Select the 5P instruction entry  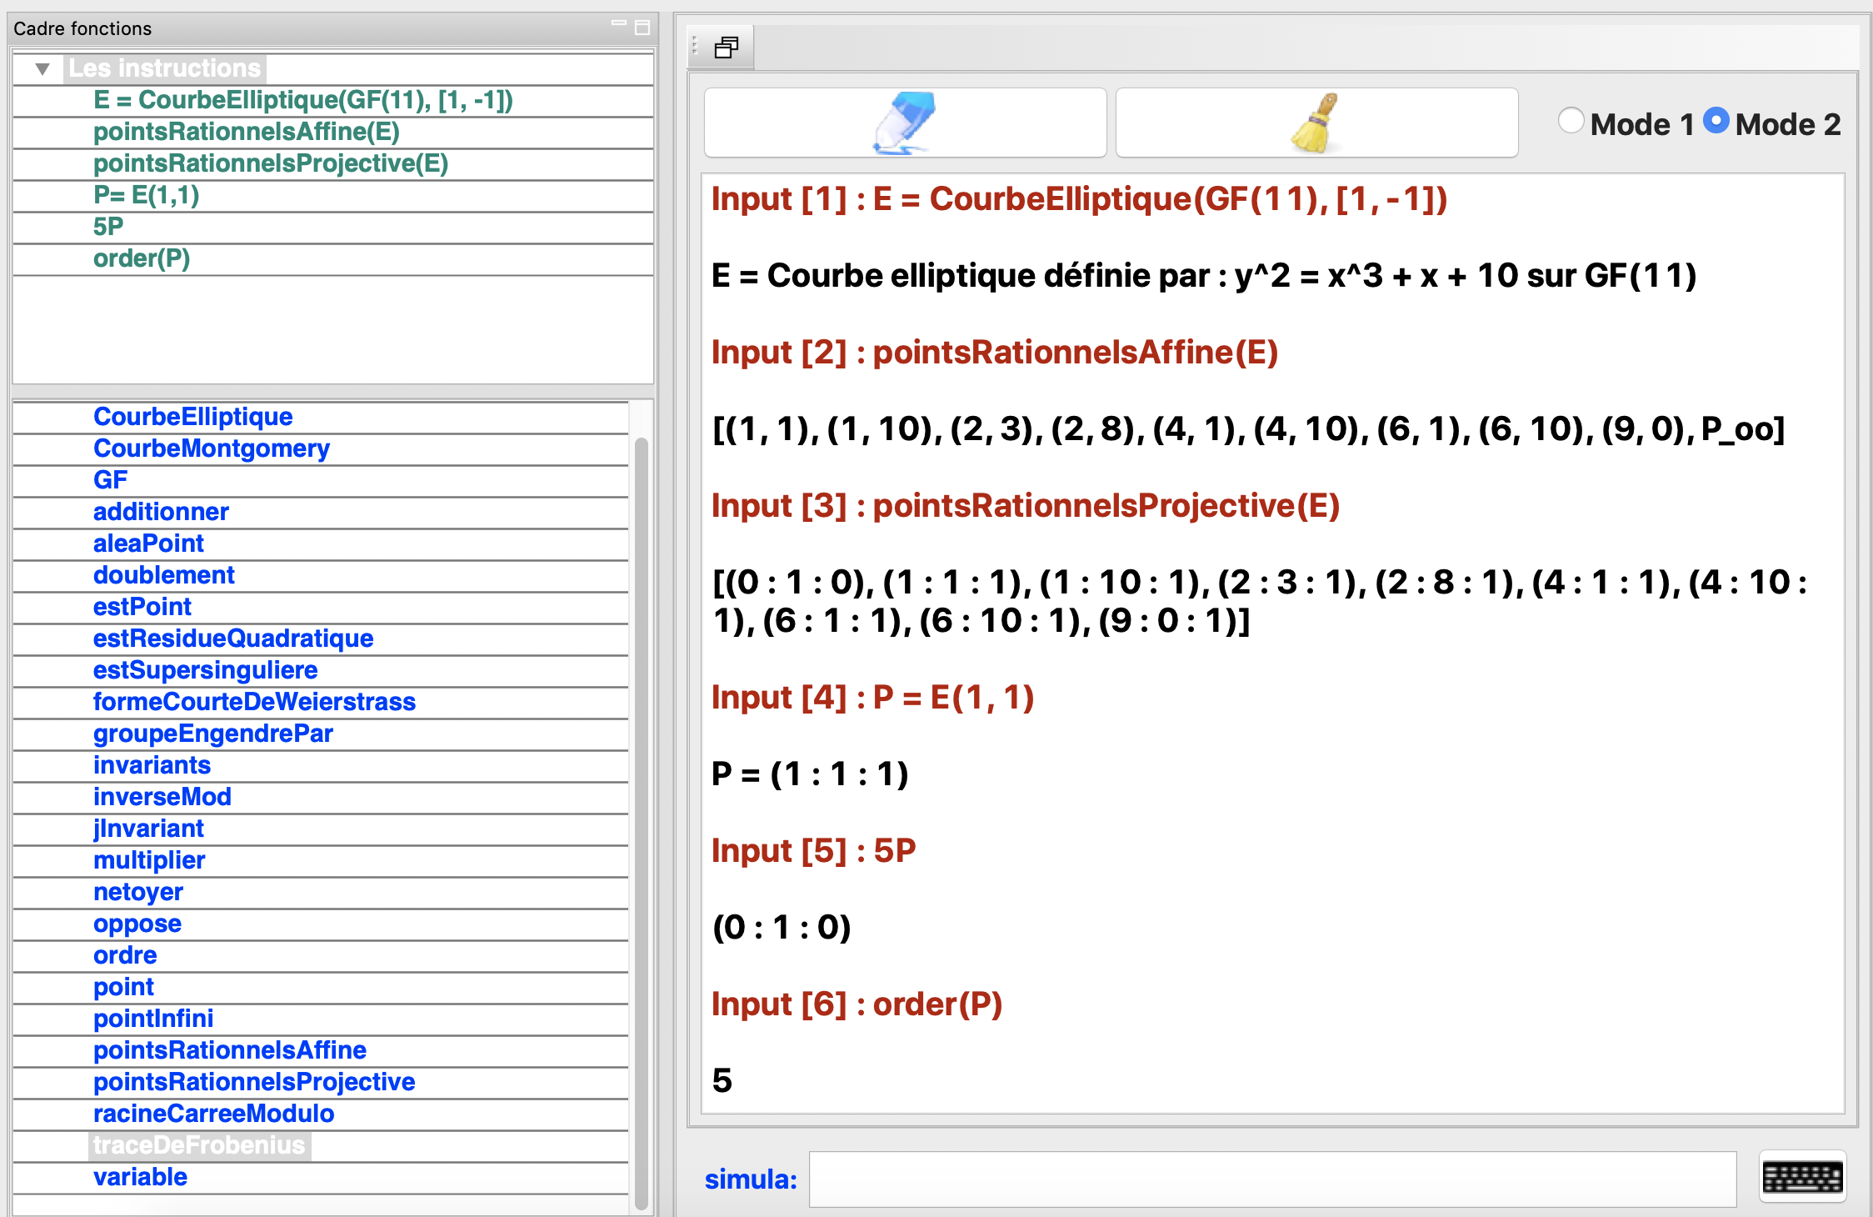[108, 227]
